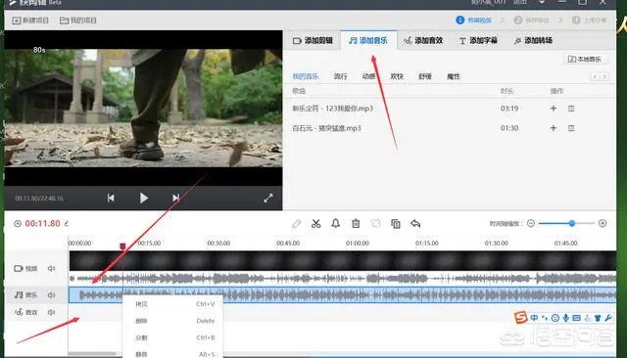Click the undo arrow icon

pos(415,223)
